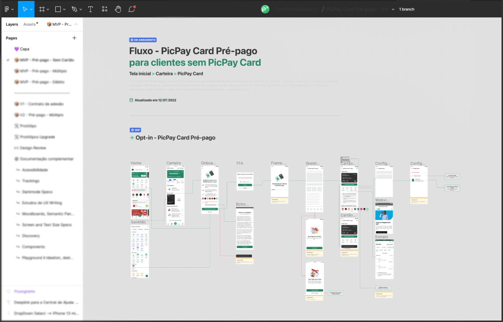
Task: Select the Frame ... labeled frame on canvas
Action: click(x=280, y=181)
